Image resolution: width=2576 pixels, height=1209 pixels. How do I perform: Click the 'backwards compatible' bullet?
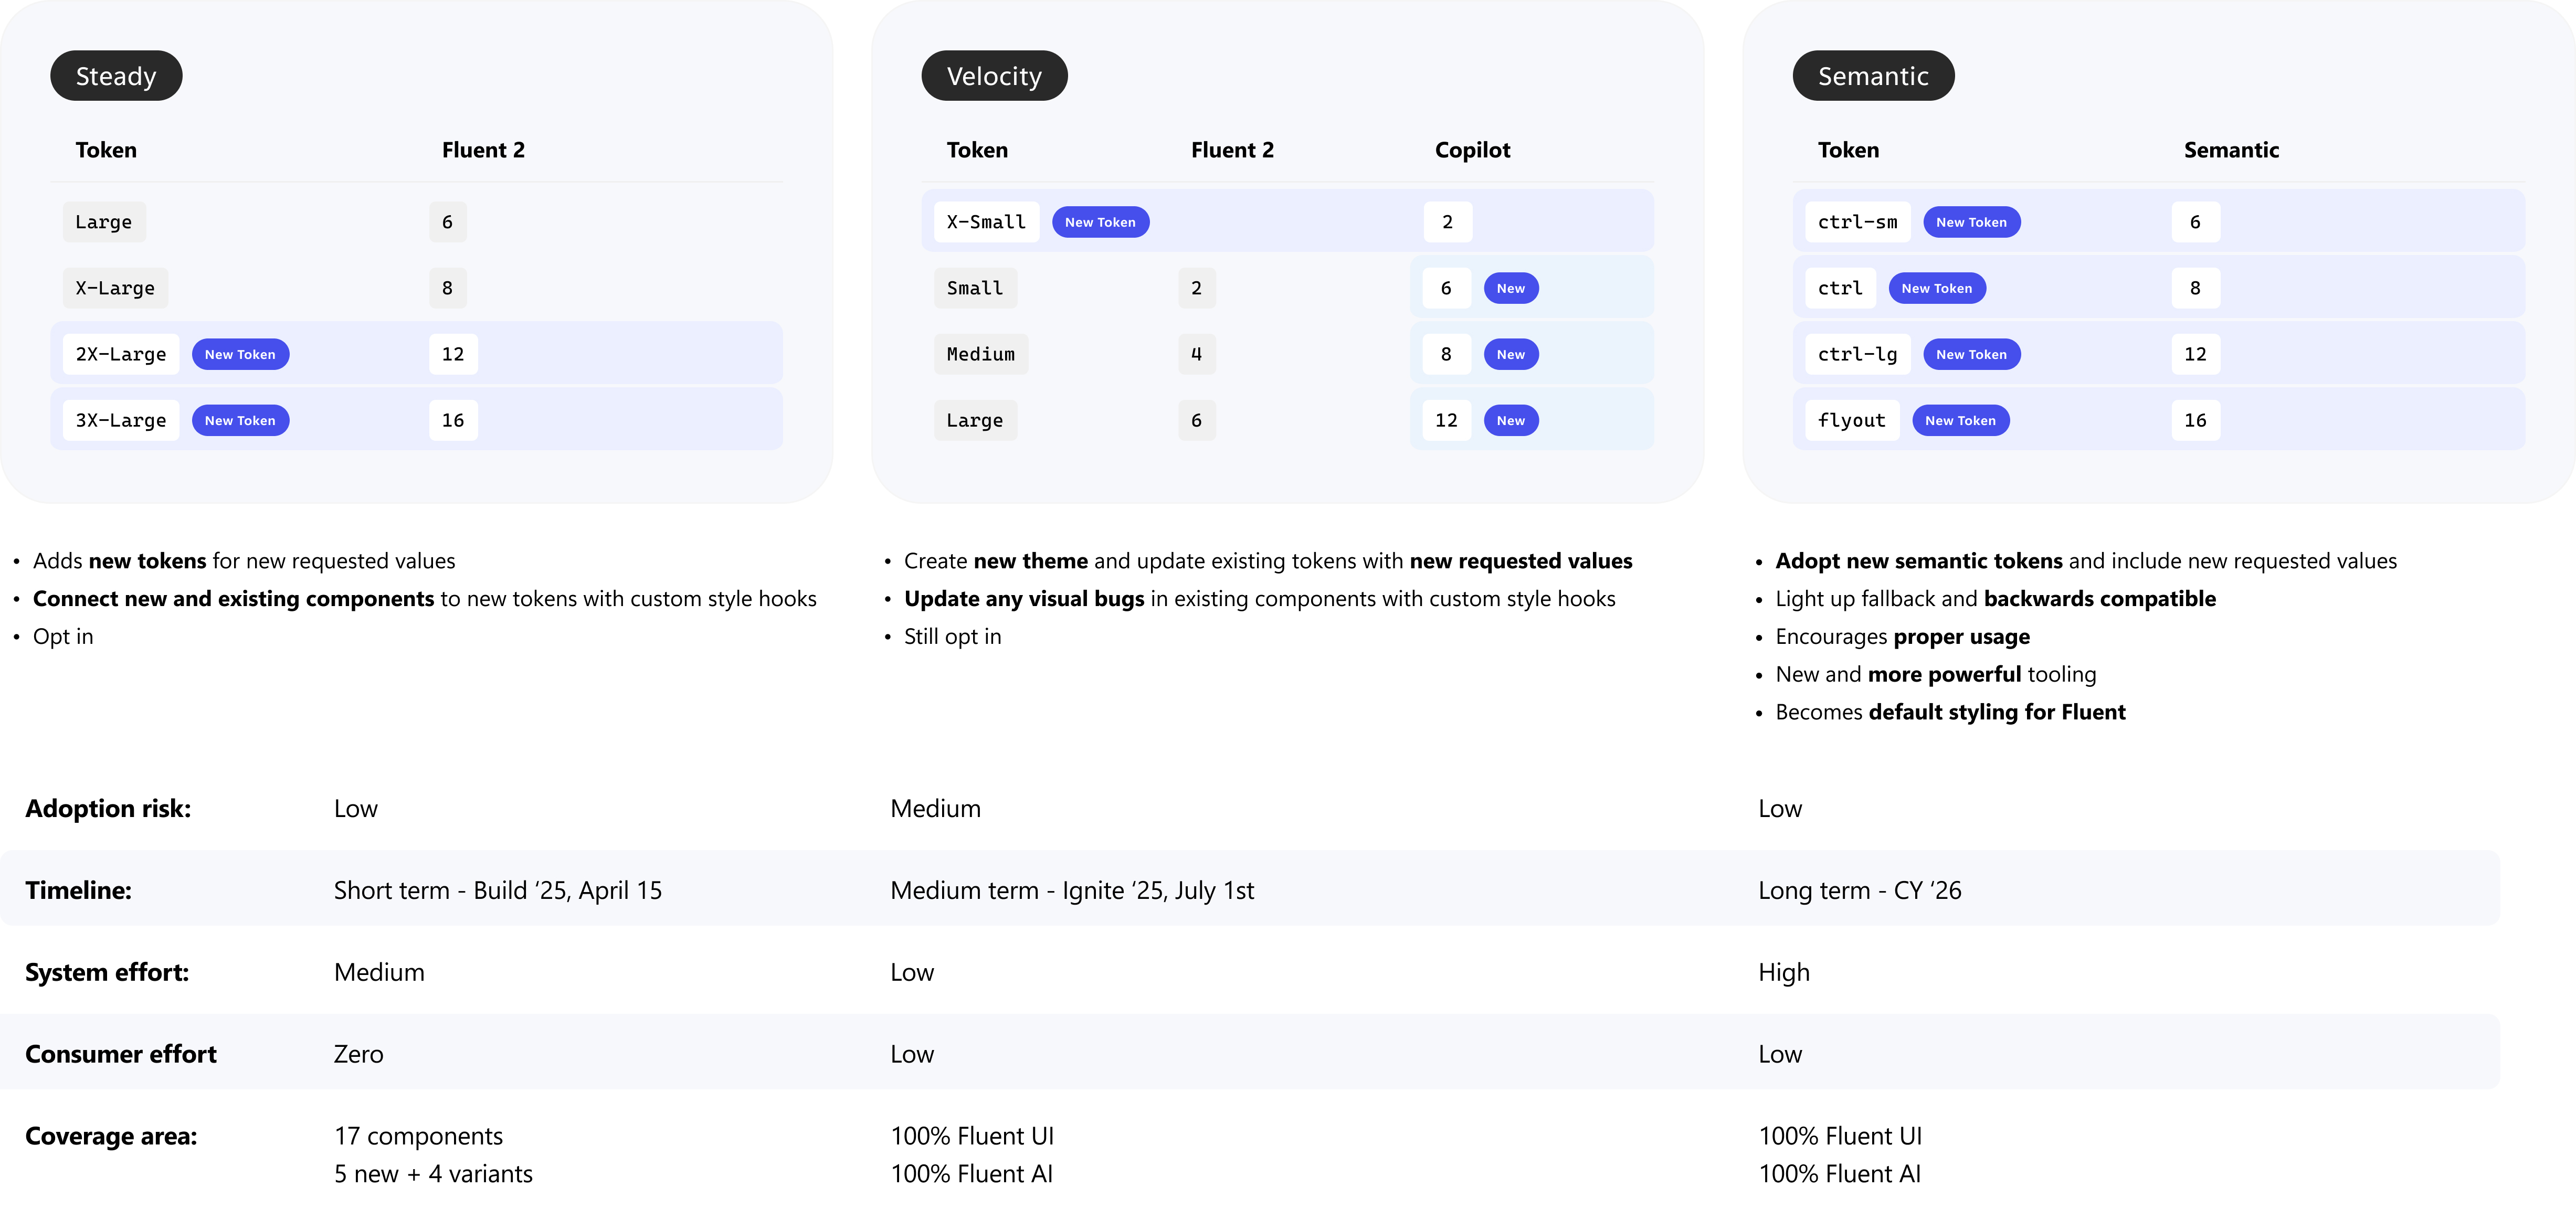(x=1996, y=599)
